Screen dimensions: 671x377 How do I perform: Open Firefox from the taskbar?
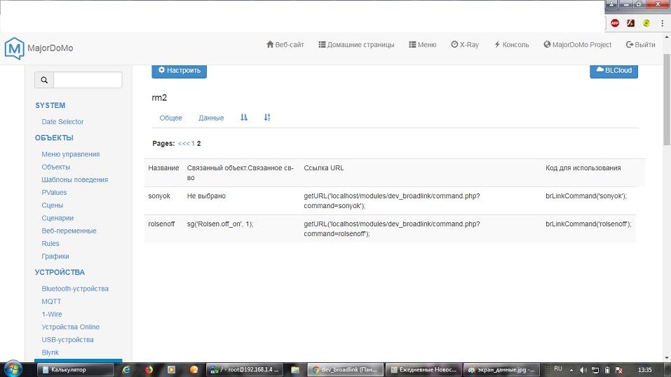pyautogui.click(x=149, y=369)
